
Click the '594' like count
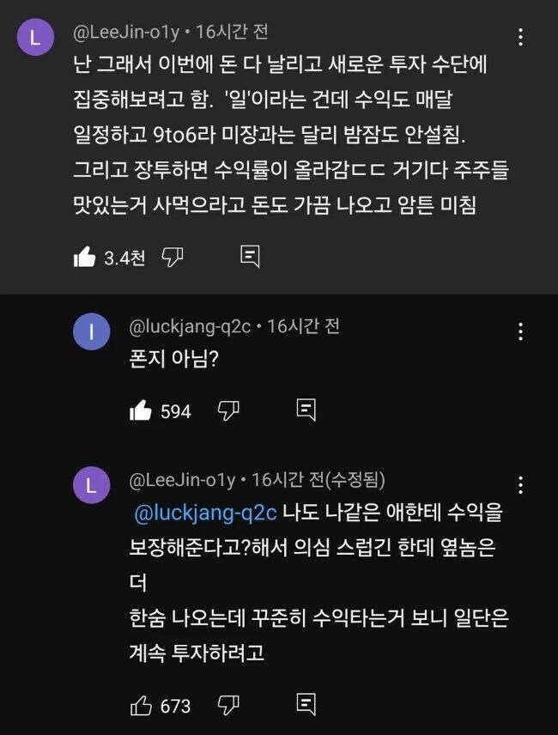point(175,411)
